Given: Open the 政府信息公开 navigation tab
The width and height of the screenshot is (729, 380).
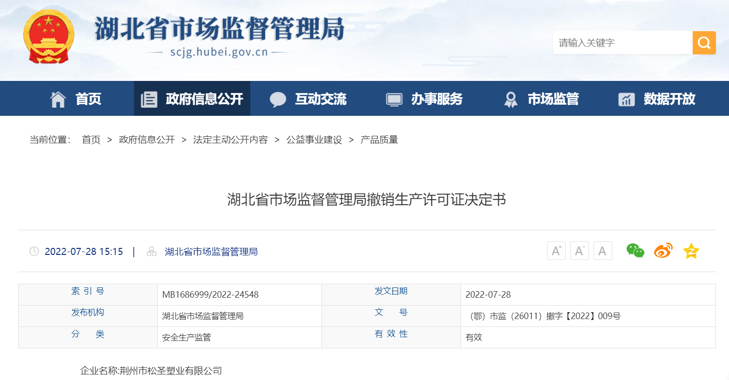Looking at the screenshot, I should click(x=192, y=99).
